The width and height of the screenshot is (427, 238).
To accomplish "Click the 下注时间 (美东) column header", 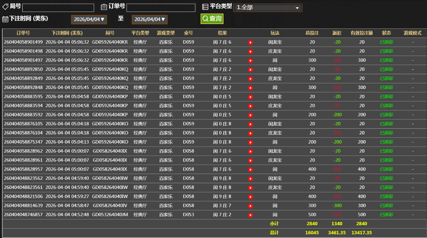I will [x=67, y=33].
